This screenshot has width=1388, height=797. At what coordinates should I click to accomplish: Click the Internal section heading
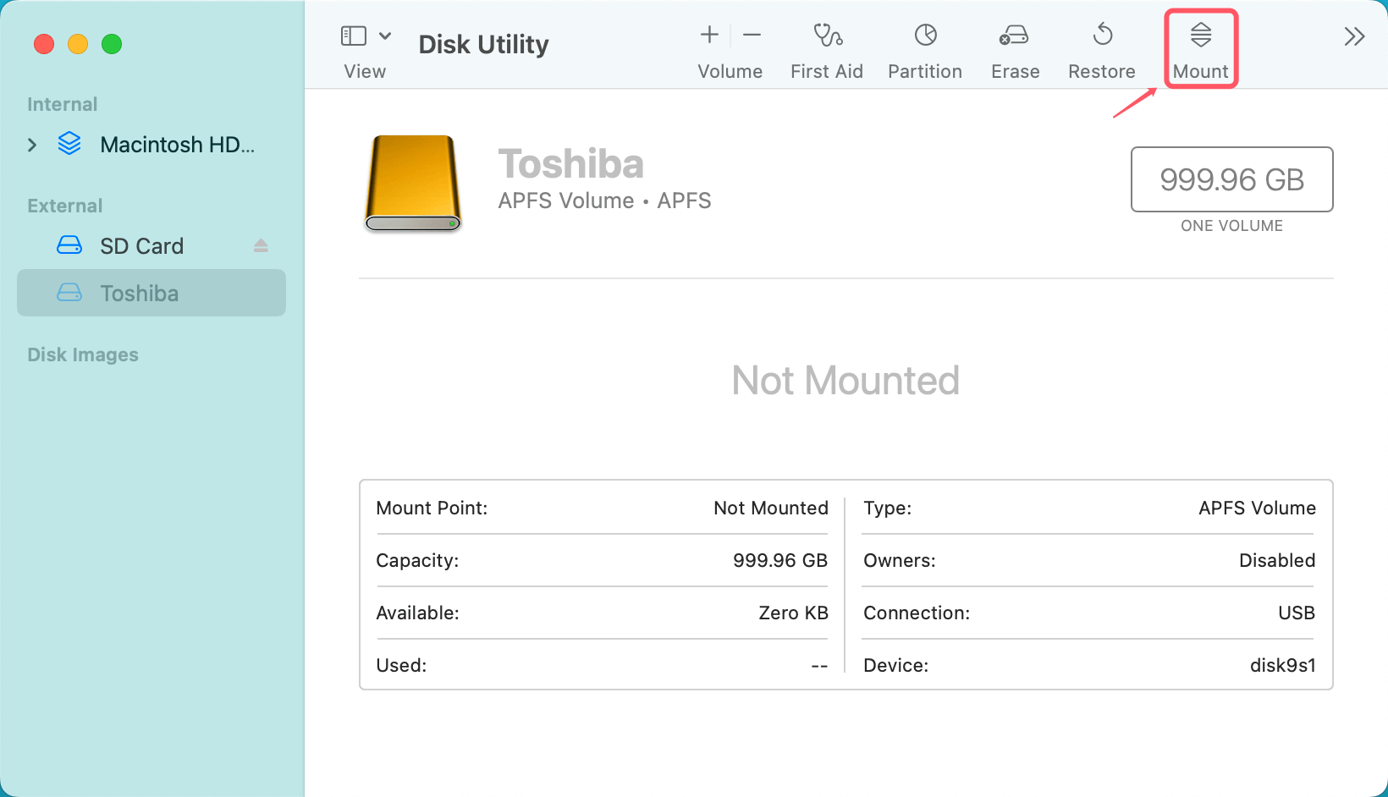pos(62,104)
